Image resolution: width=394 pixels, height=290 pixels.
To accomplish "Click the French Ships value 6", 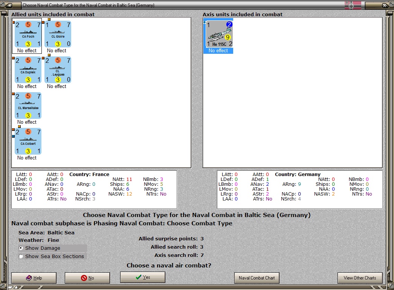I will coord(128,184).
